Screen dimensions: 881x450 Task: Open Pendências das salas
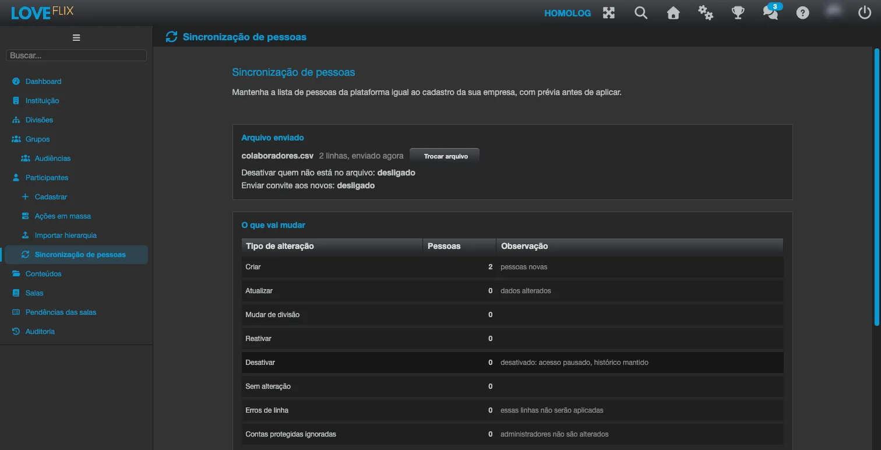click(61, 312)
